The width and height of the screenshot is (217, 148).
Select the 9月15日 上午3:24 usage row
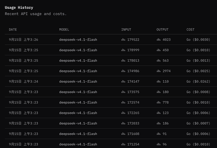click(x=111, y=81)
